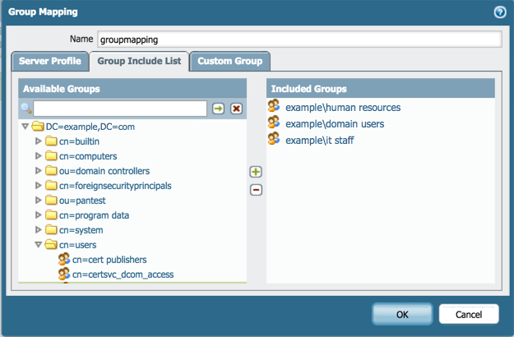Click the red minus remove group icon
Screen dimensions: 514x337
click(x=256, y=190)
